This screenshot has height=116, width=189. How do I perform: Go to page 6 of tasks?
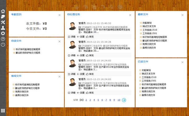click(102, 100)
